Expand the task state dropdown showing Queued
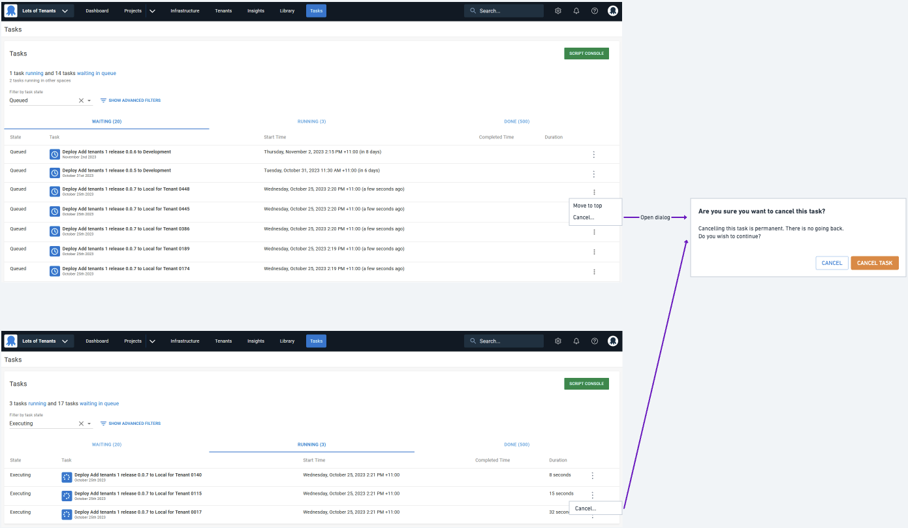This screenshot has width=908, height=528. 89,101
